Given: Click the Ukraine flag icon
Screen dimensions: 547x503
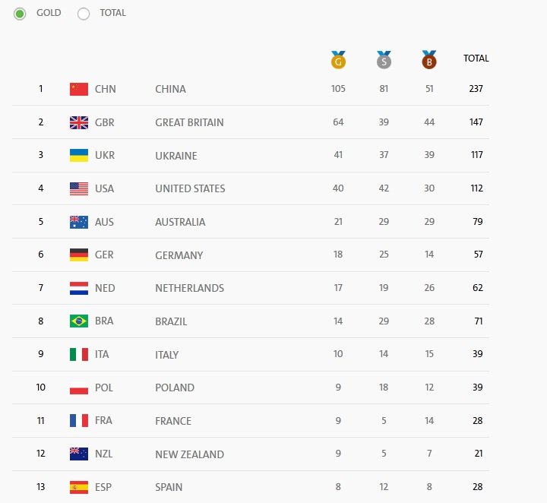Looking at the screenshot, I should click(79, 155).
